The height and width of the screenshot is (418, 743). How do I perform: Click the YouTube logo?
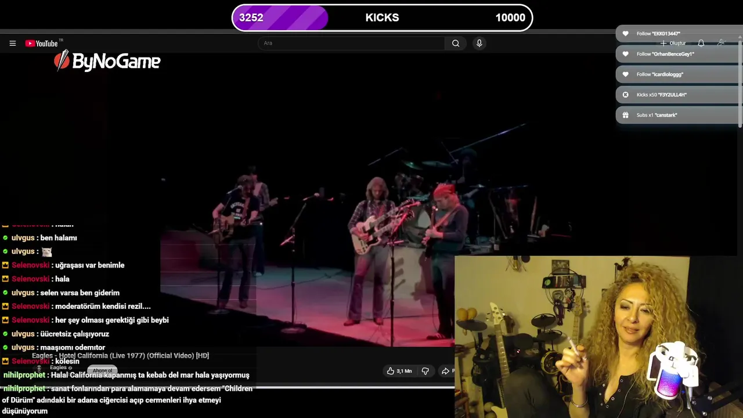(x=42, y=44)
